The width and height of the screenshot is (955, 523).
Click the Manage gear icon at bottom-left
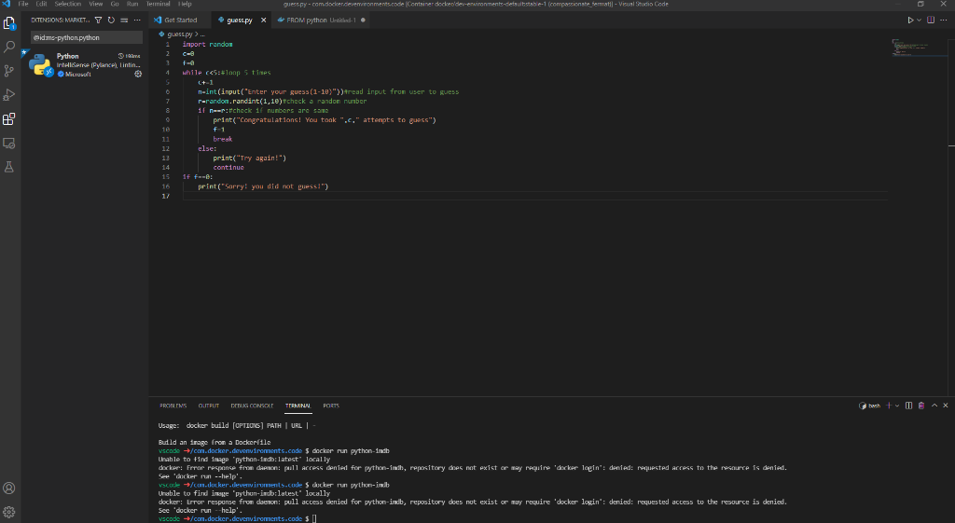(x=9, y=512)
